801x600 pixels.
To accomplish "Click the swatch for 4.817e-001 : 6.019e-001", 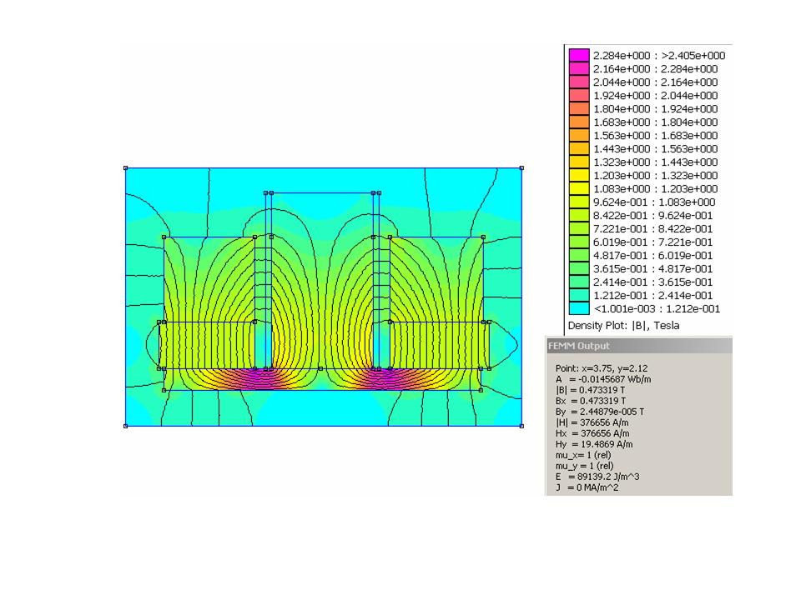I will click(579, 255).
